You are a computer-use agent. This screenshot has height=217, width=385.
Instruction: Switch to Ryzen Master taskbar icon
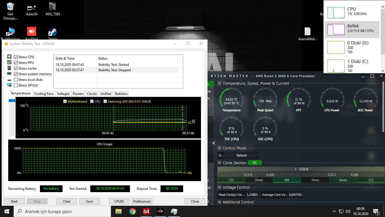160,211
